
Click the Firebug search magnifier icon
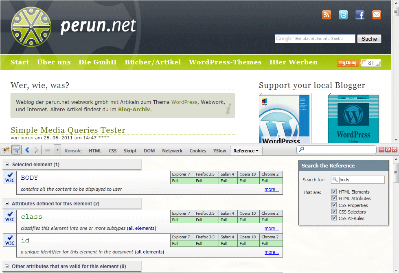[x=302, y=149]
